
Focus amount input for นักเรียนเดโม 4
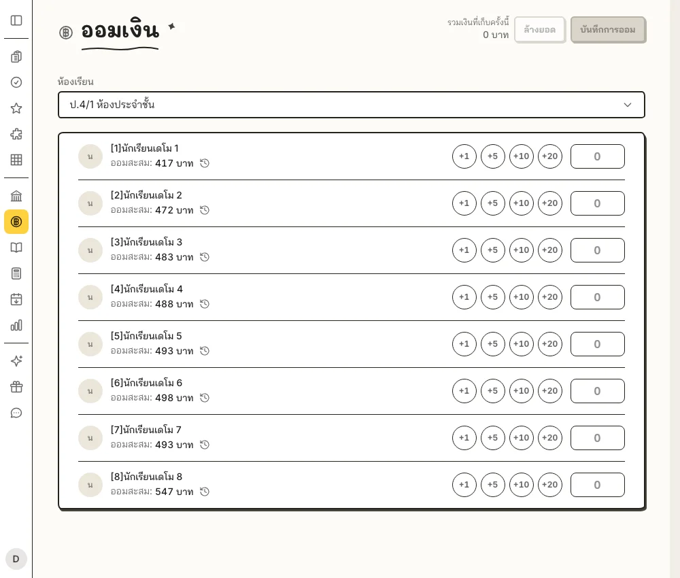[598, 297]
